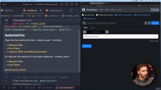Close the routes.rs tab

click(x=41, y=10)
